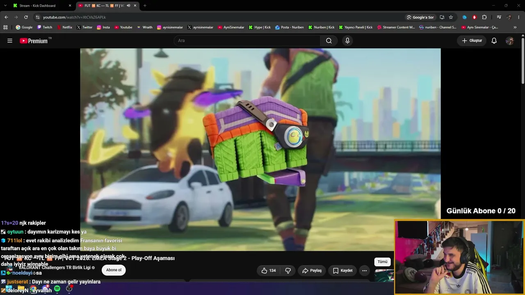Focus the YouTube Ara search field
Screen dimensions: 525x295
click(x=247, y=41)
